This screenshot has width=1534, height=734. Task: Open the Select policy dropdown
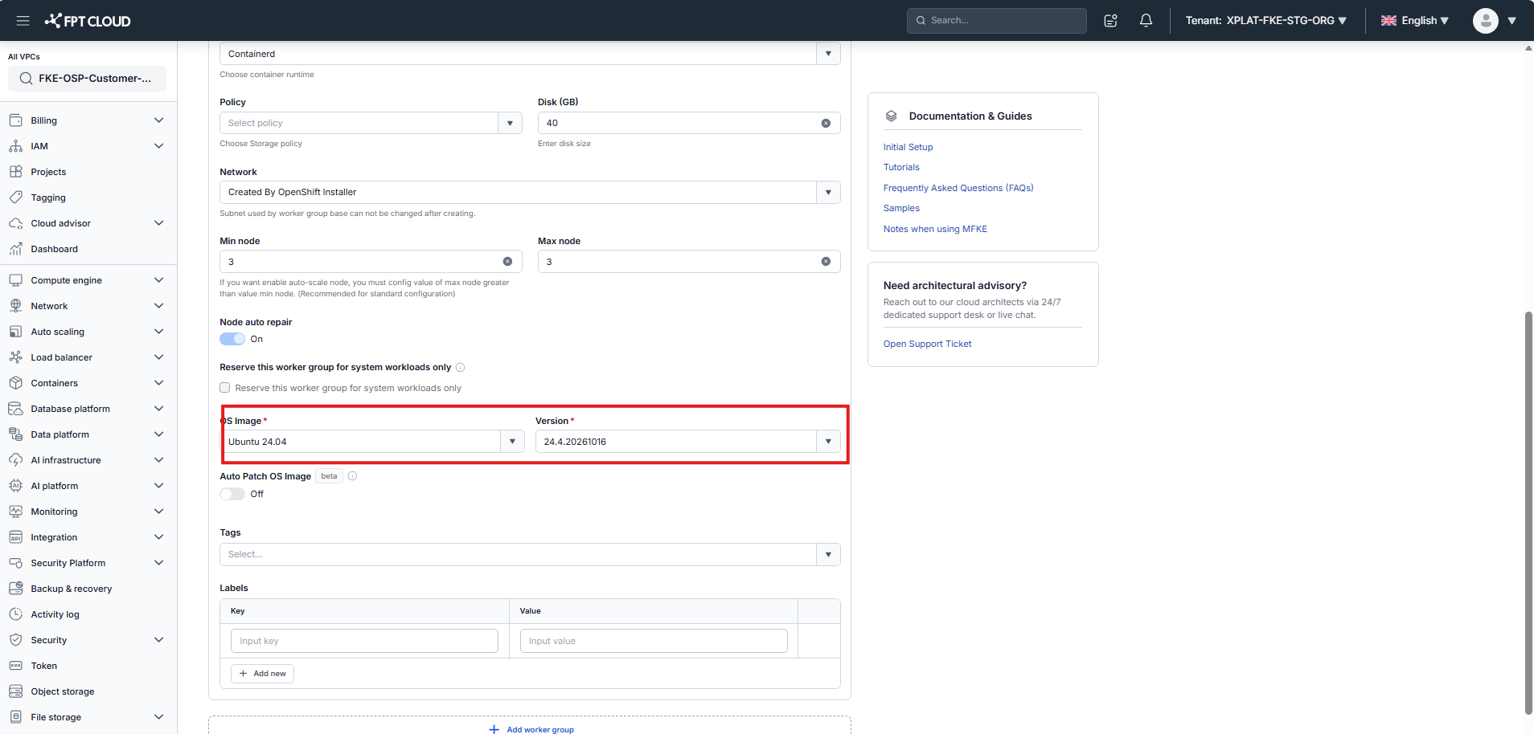click(371, 123)
